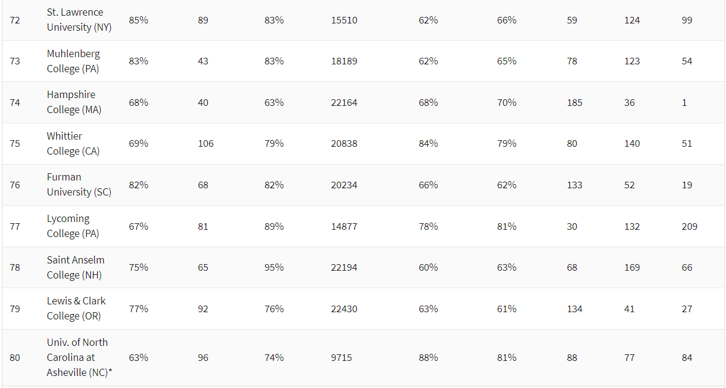Click rank number 77 cell
The height and width of the screenshot is (388, 726).
(15, 227)
